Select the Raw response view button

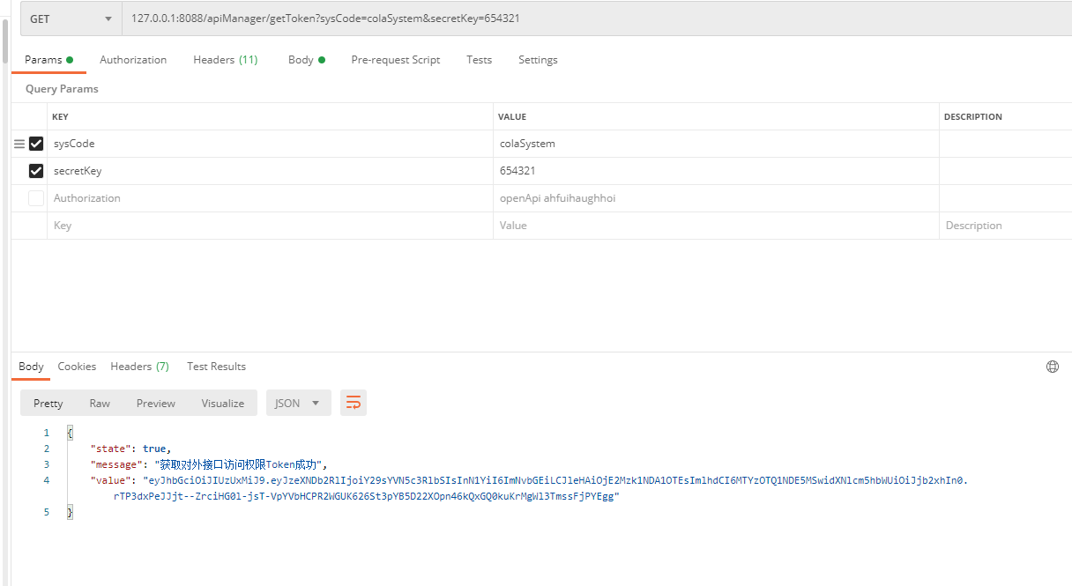tap(100, 403)
